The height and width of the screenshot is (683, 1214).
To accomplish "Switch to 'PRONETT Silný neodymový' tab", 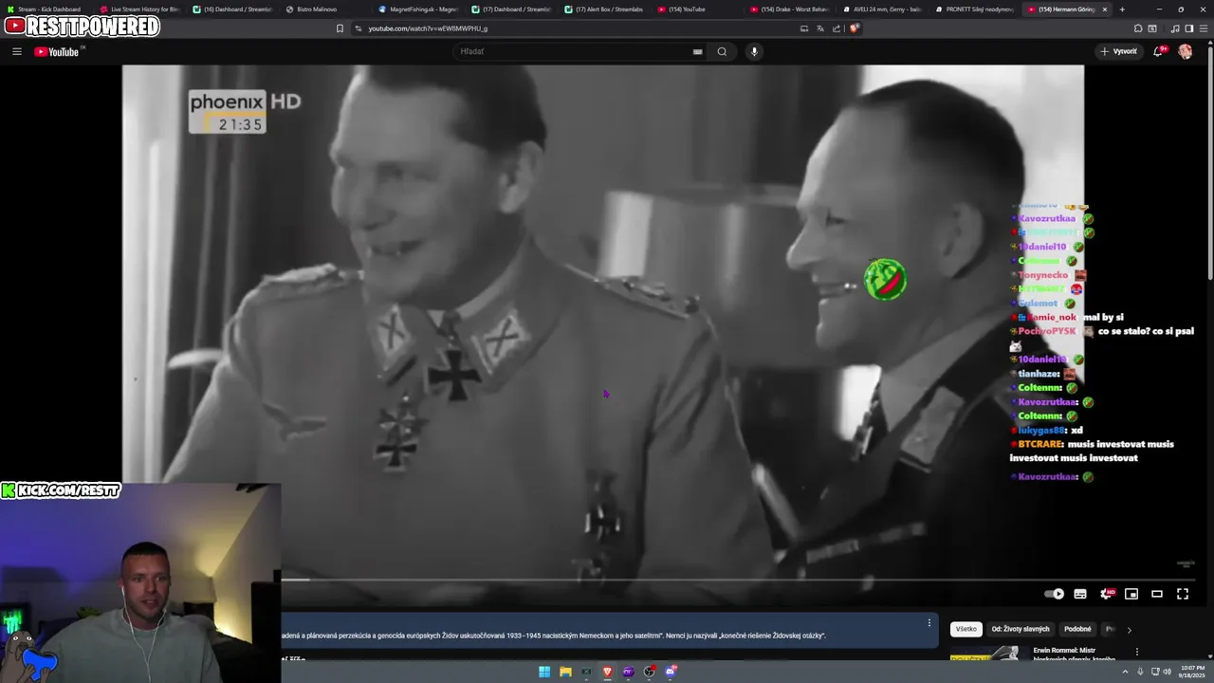I will [976, 9].
